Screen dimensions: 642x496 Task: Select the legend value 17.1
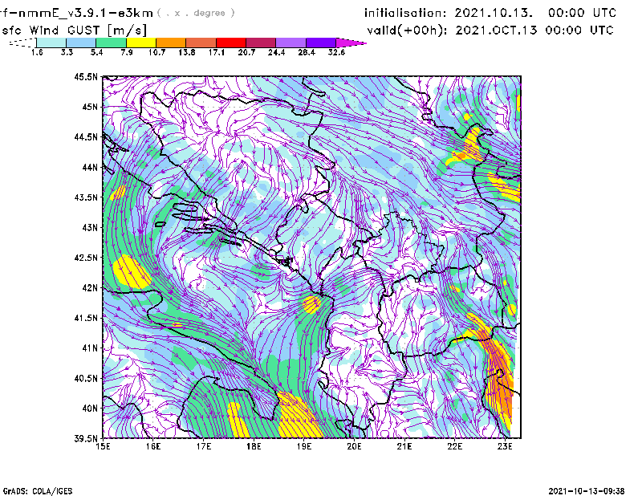click(217, 52)
